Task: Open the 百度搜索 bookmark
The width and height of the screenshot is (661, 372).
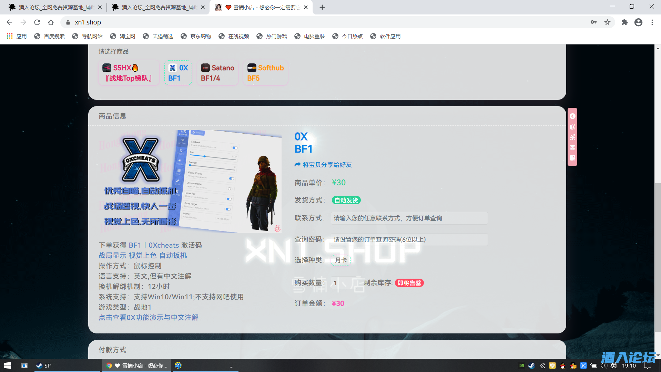Action: pos(50,36)
